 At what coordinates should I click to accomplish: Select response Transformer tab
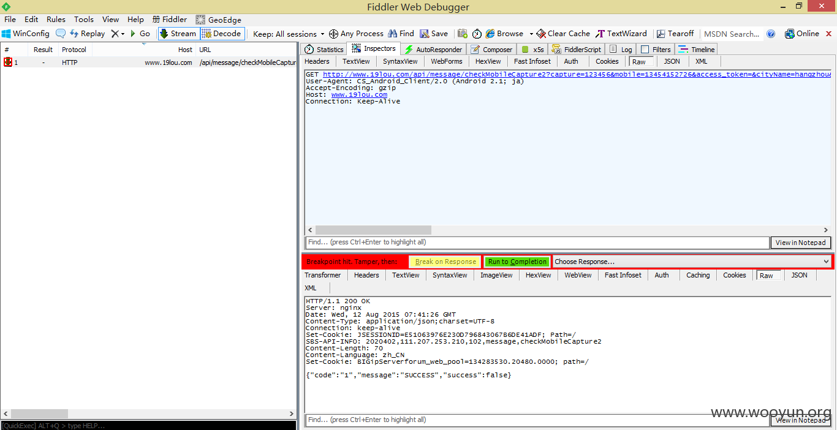click(x=323, y=275)
